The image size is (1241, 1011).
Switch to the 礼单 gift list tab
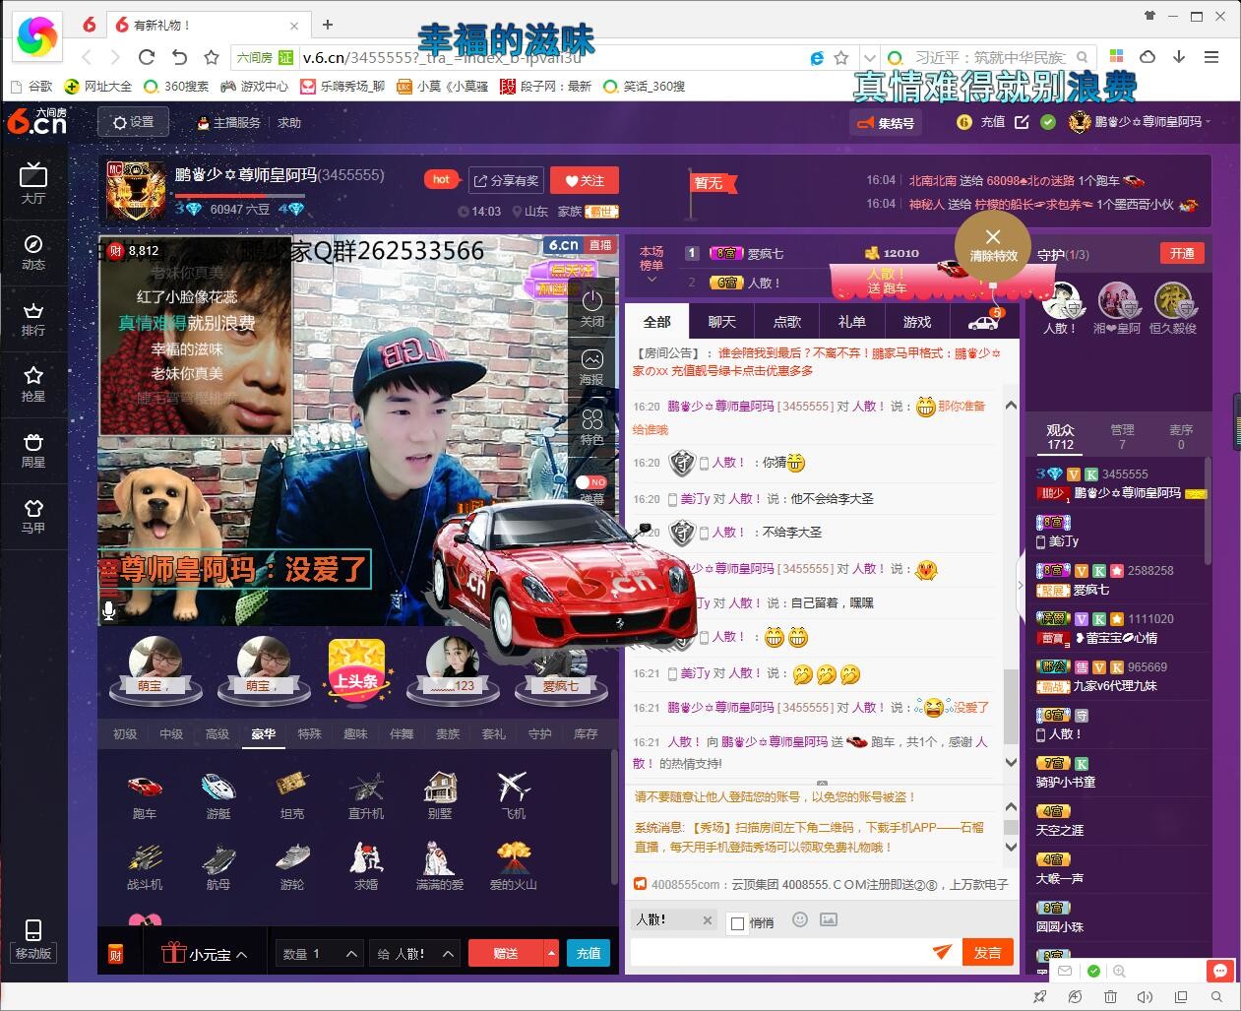point(852,322)
